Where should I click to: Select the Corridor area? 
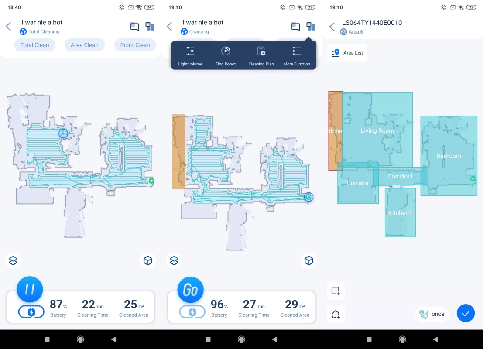click(x=358, y=183)
